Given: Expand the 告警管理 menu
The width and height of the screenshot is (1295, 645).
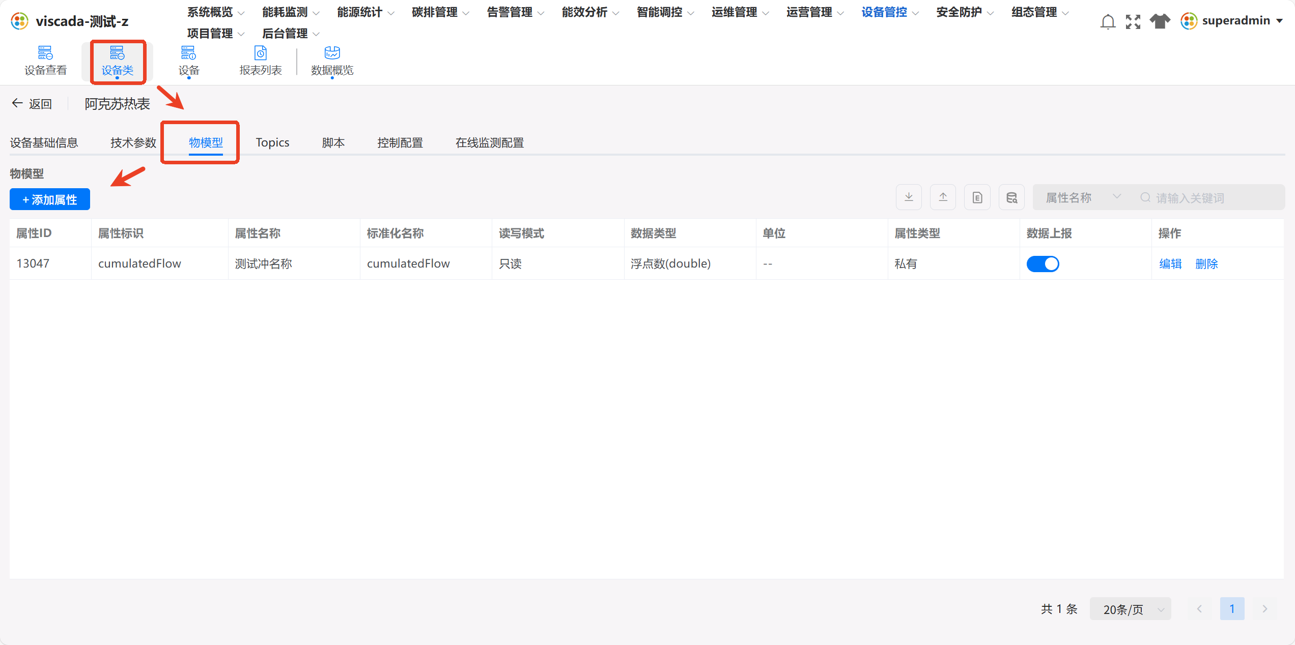Looking at the screenshot, I should pos(515,12).
